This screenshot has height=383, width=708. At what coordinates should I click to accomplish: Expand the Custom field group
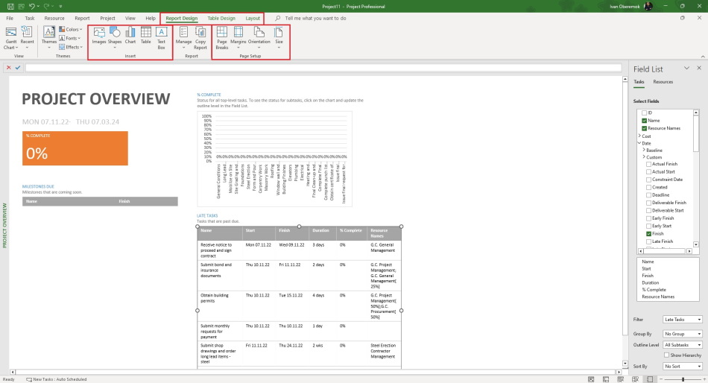(644, 157)
